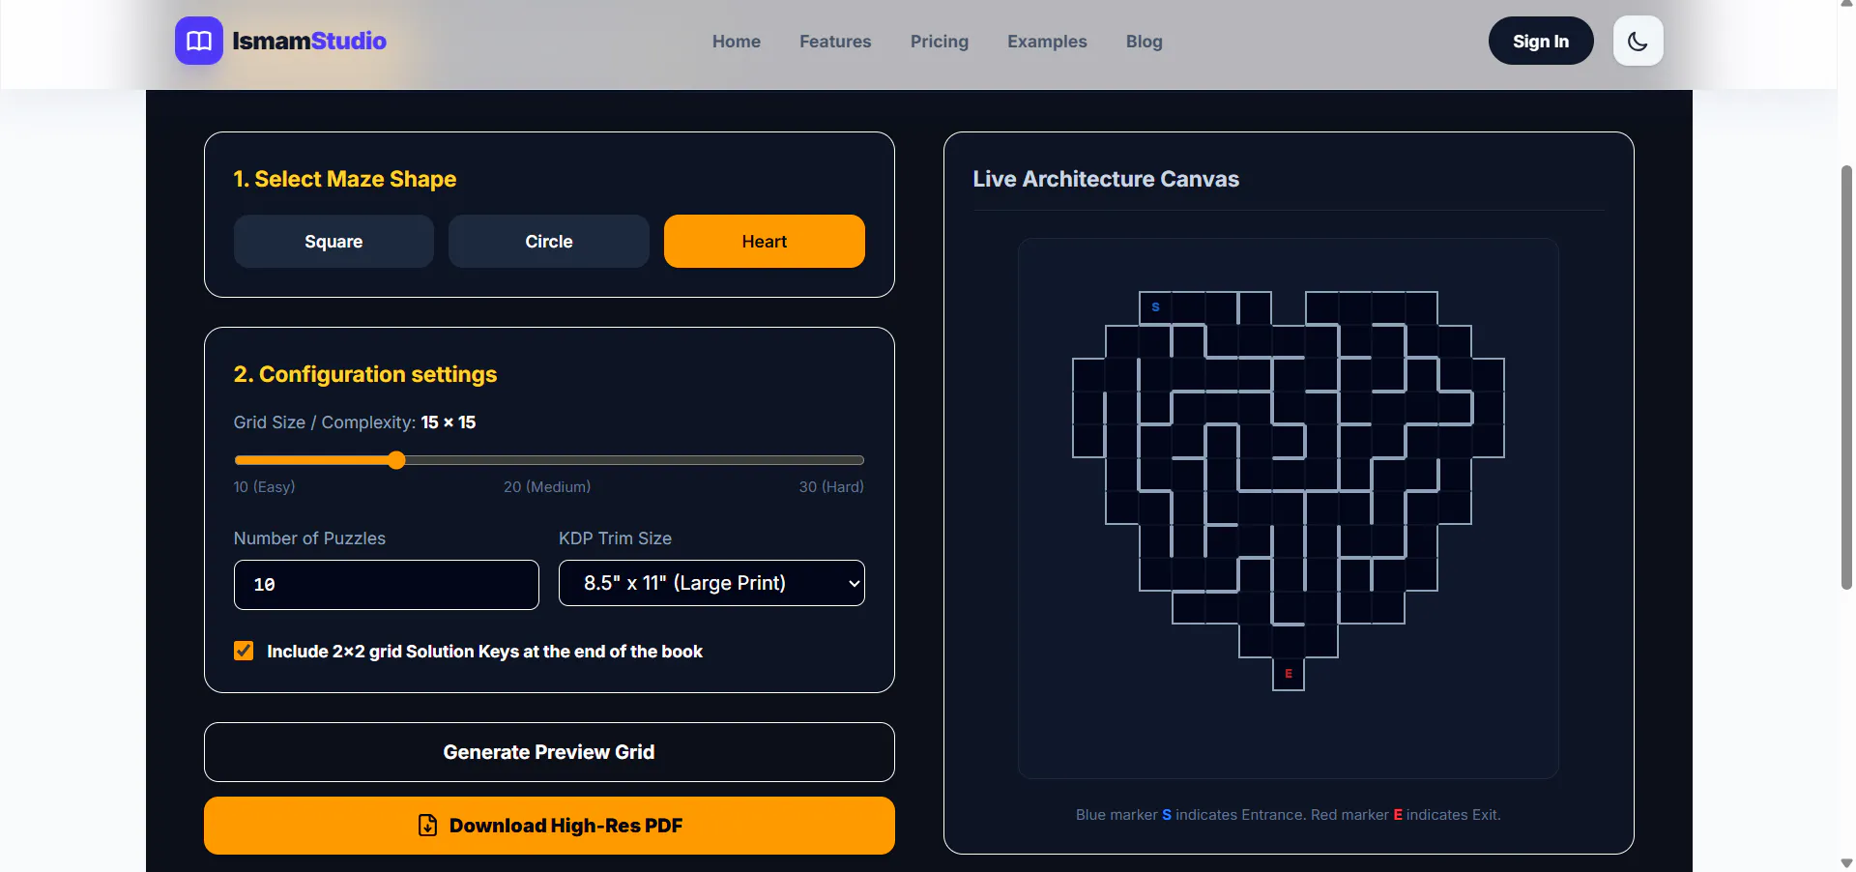Click the blue S entrance marker
Image resolution: width=1856 pixels, height=872 pixels.
click(1155, 306)
